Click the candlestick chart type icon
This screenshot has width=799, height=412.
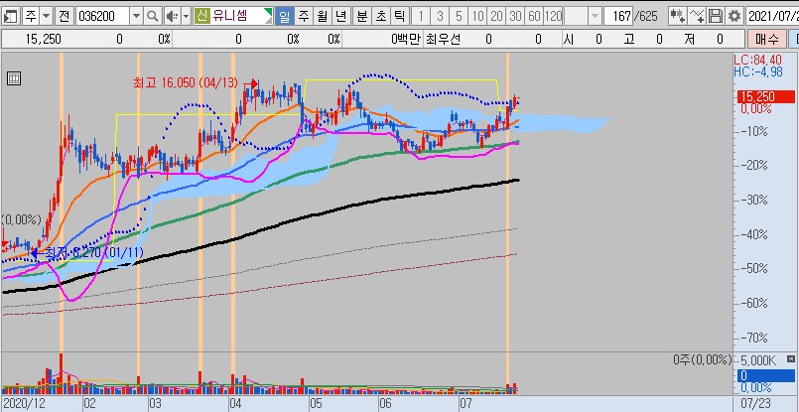click(677, 17)
